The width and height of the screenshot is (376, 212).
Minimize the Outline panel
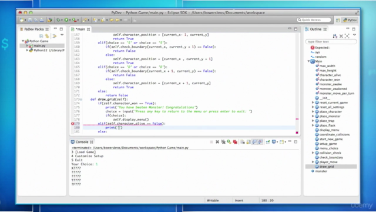tap(348, 29)
